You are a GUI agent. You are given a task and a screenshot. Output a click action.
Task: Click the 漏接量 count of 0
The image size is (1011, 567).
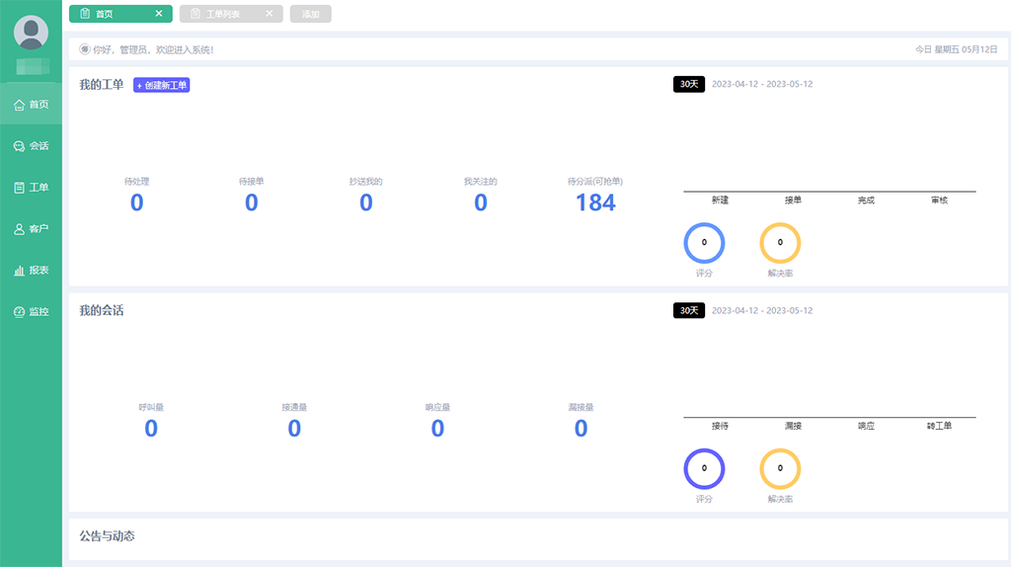581,429
